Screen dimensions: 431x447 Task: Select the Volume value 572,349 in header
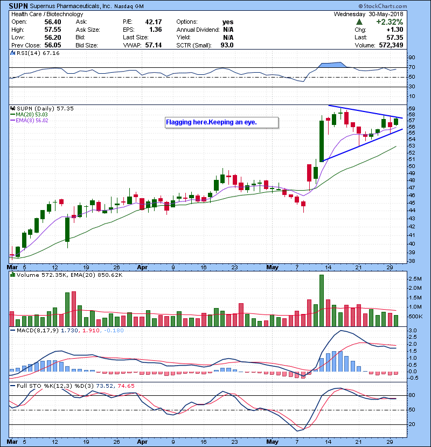[391, 45]
